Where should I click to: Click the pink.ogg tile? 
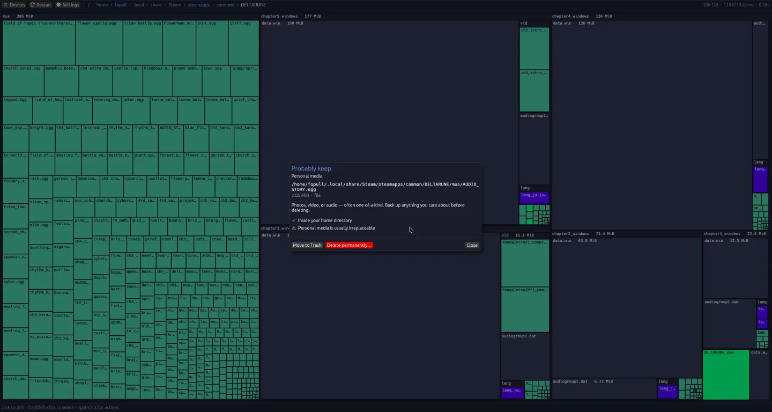click(x=212, y=43)
